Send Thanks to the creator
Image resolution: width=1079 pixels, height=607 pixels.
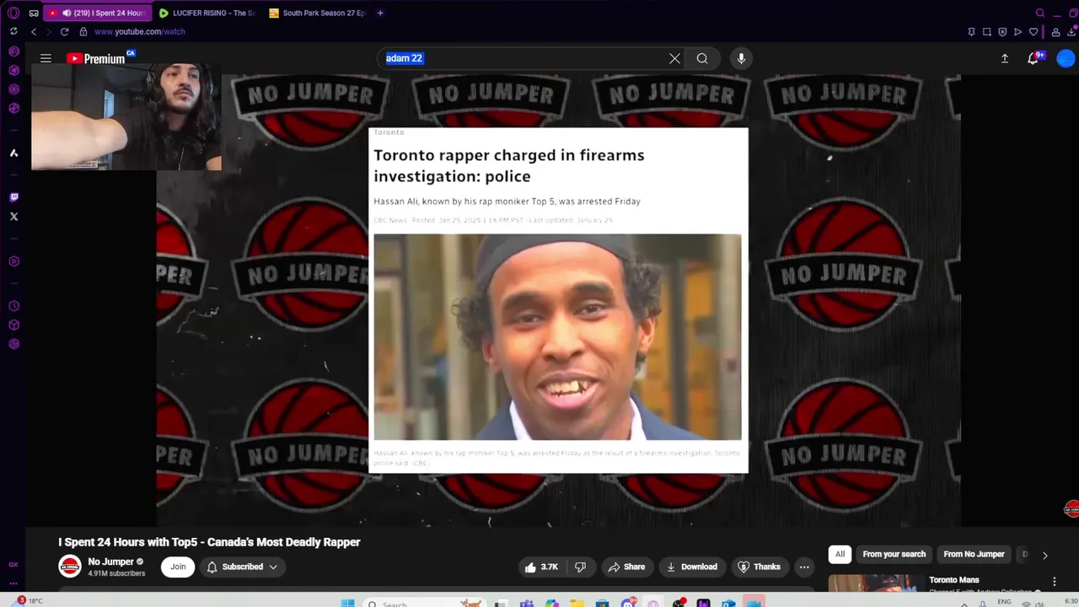pos(759,567)
